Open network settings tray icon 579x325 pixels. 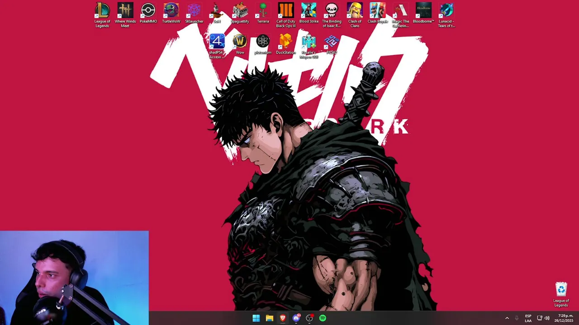540,318
